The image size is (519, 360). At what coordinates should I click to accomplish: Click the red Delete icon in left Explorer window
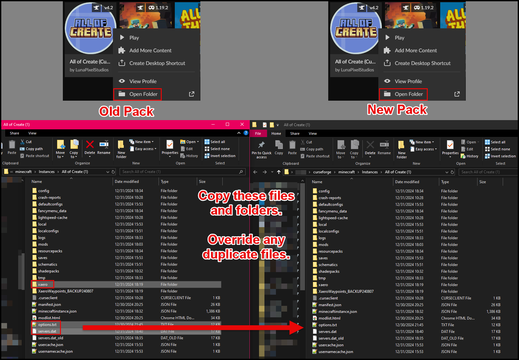point(90,145)
